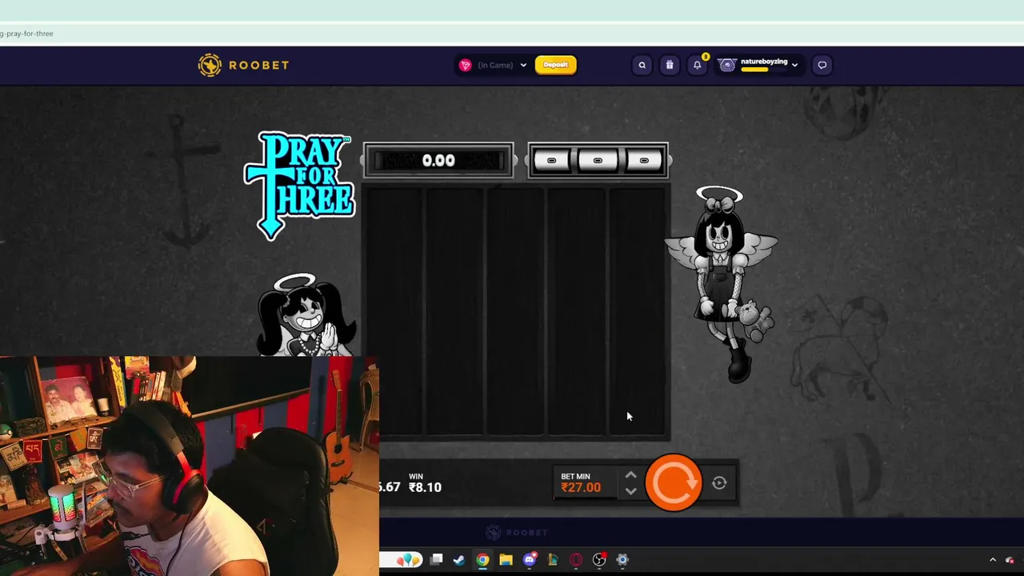Click the first counter slot above reels
The image size is (1024, 576).
(551, 161)
